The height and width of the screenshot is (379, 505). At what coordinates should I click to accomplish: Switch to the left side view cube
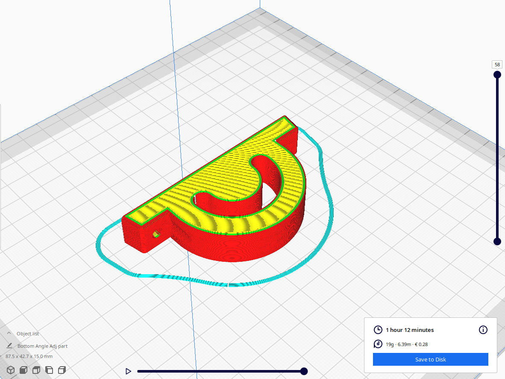49,370
